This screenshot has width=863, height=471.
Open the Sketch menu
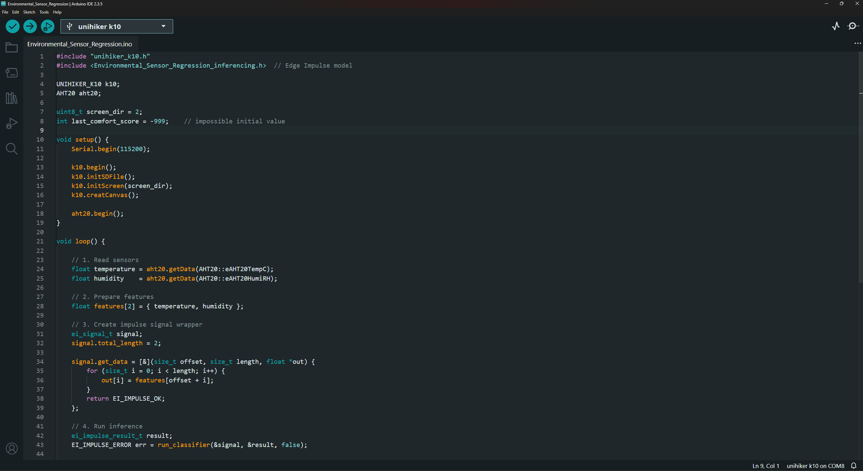[29, 12]
